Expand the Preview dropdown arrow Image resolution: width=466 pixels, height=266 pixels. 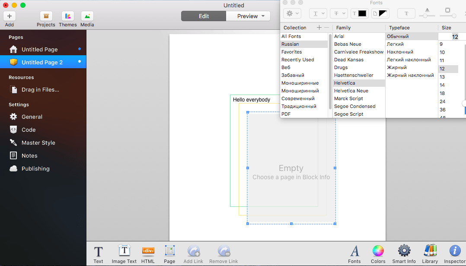(263, 16)
